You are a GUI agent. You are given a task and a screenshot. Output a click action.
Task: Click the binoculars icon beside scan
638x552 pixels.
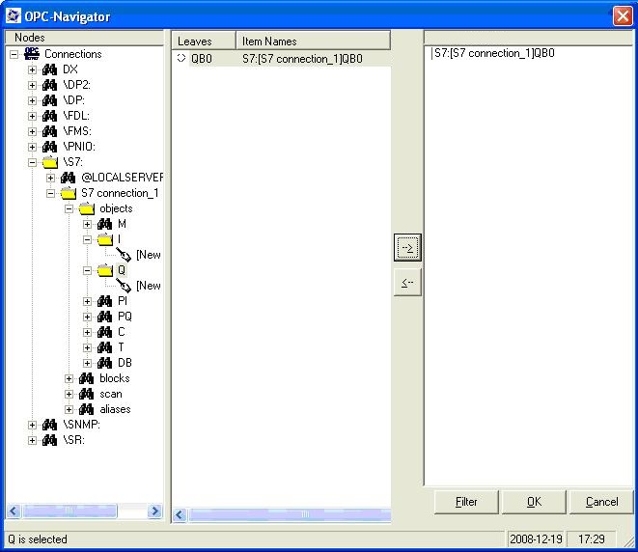[86, 394]
